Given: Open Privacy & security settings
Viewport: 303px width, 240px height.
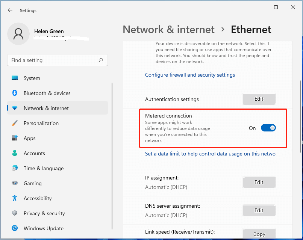Looking at the screenshot, I should [58, 213].
